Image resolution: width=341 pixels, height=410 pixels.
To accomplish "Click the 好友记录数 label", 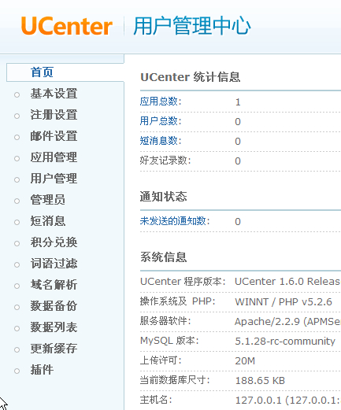I will coord(165,161).
